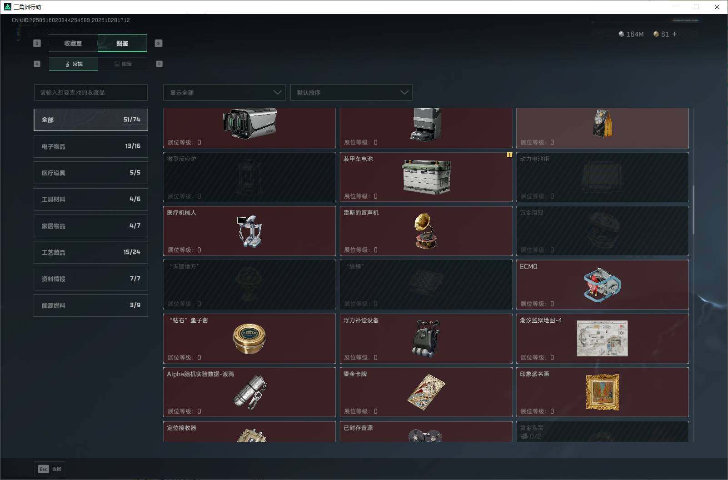Select the locked "纵横" card
The image size is (728, 480).
(426, 285)
